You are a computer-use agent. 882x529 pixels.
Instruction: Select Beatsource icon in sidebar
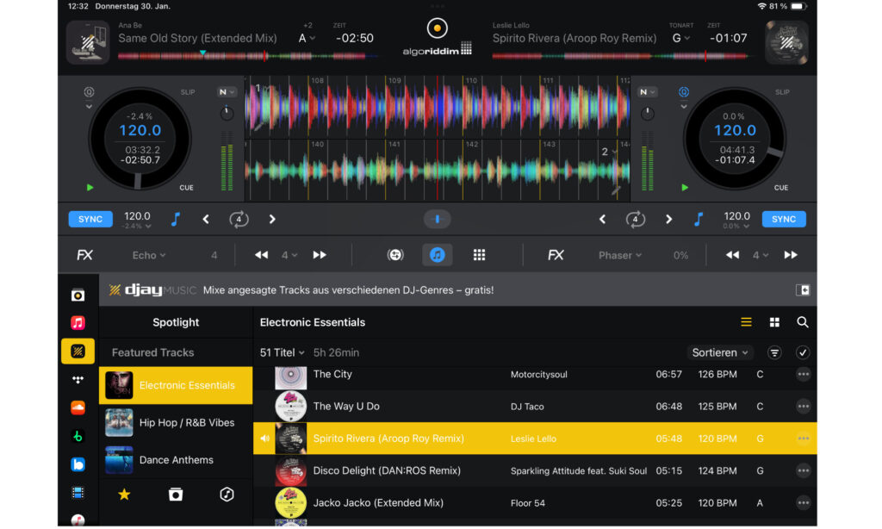[78, 464]
